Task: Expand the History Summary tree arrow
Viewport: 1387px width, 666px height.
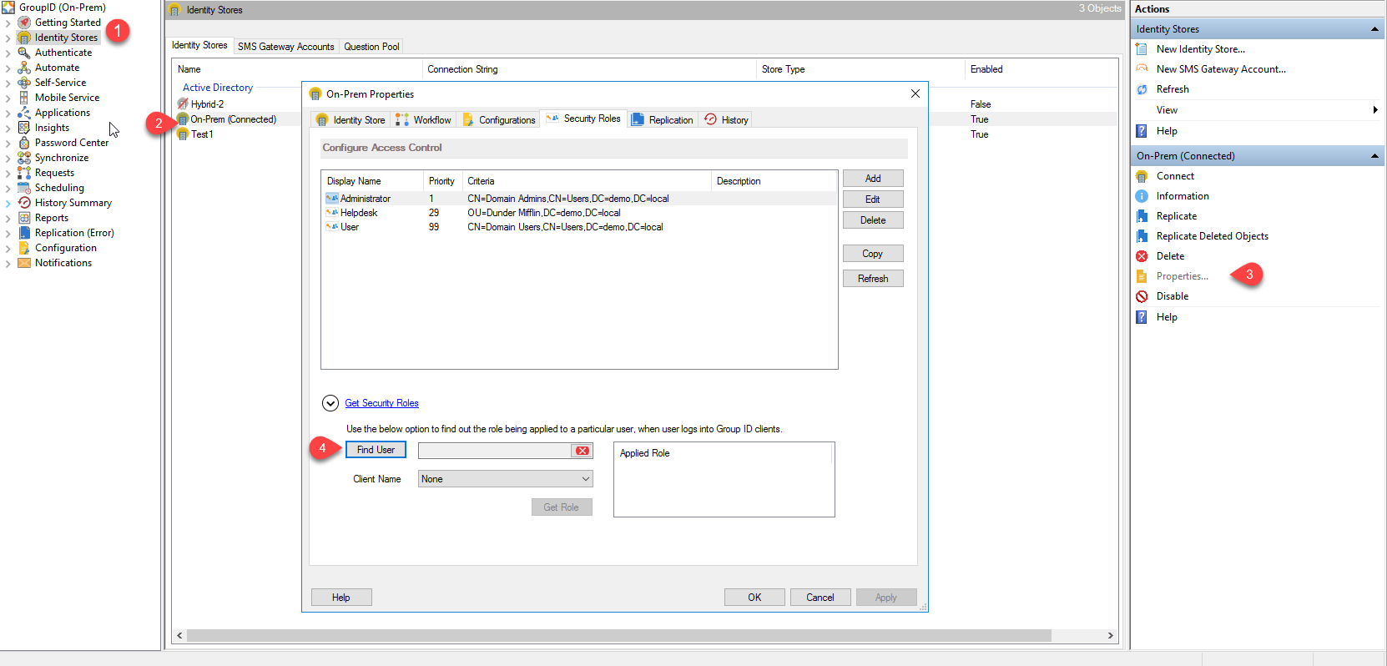Action: click(8, 203)
